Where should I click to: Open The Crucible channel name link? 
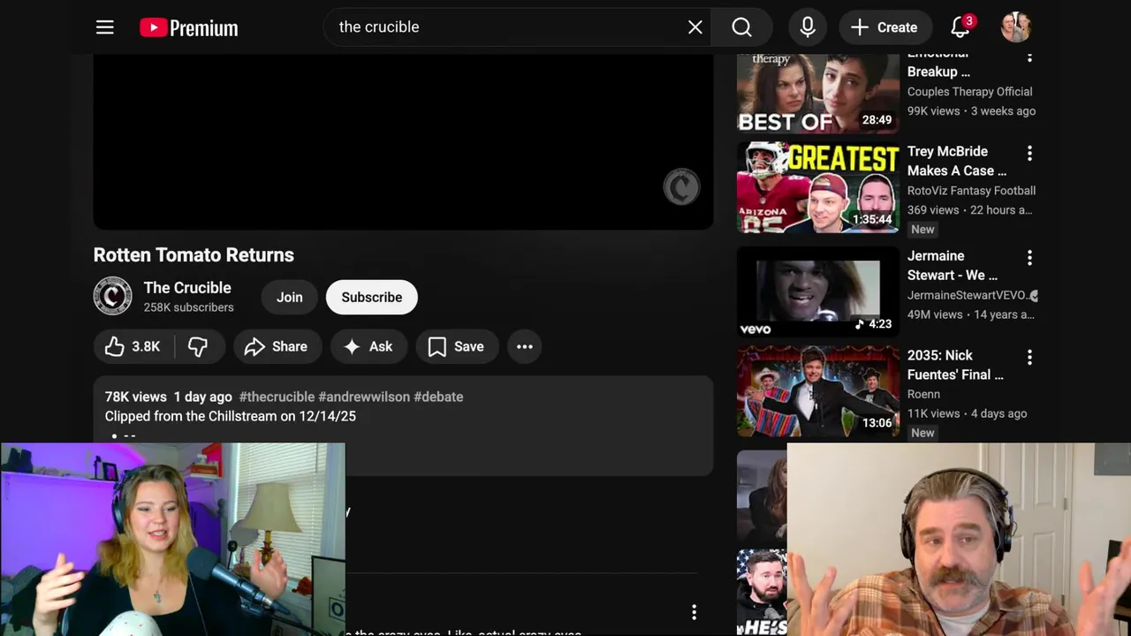pos(187,288)
